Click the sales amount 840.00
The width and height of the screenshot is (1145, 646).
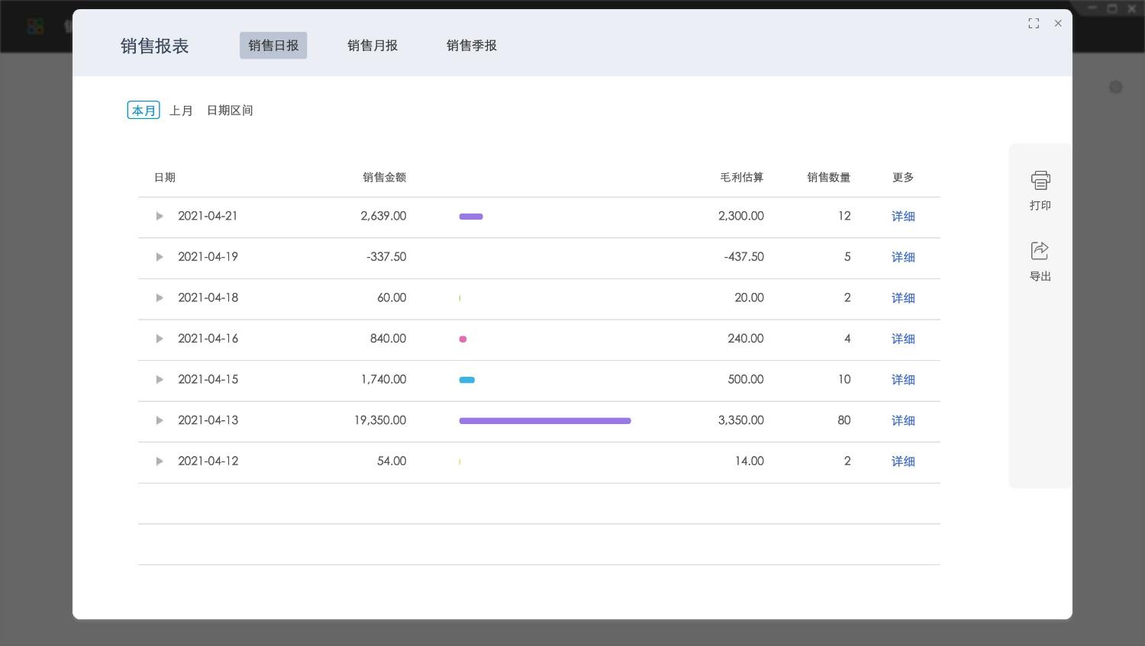tap(388, 339)
